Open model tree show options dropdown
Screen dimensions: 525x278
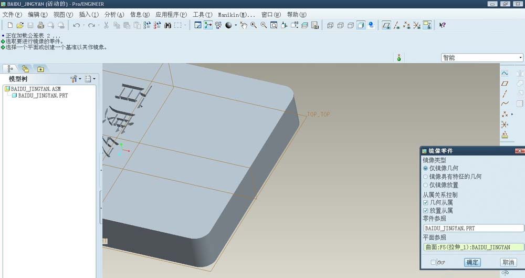click(x=90, y=79)
